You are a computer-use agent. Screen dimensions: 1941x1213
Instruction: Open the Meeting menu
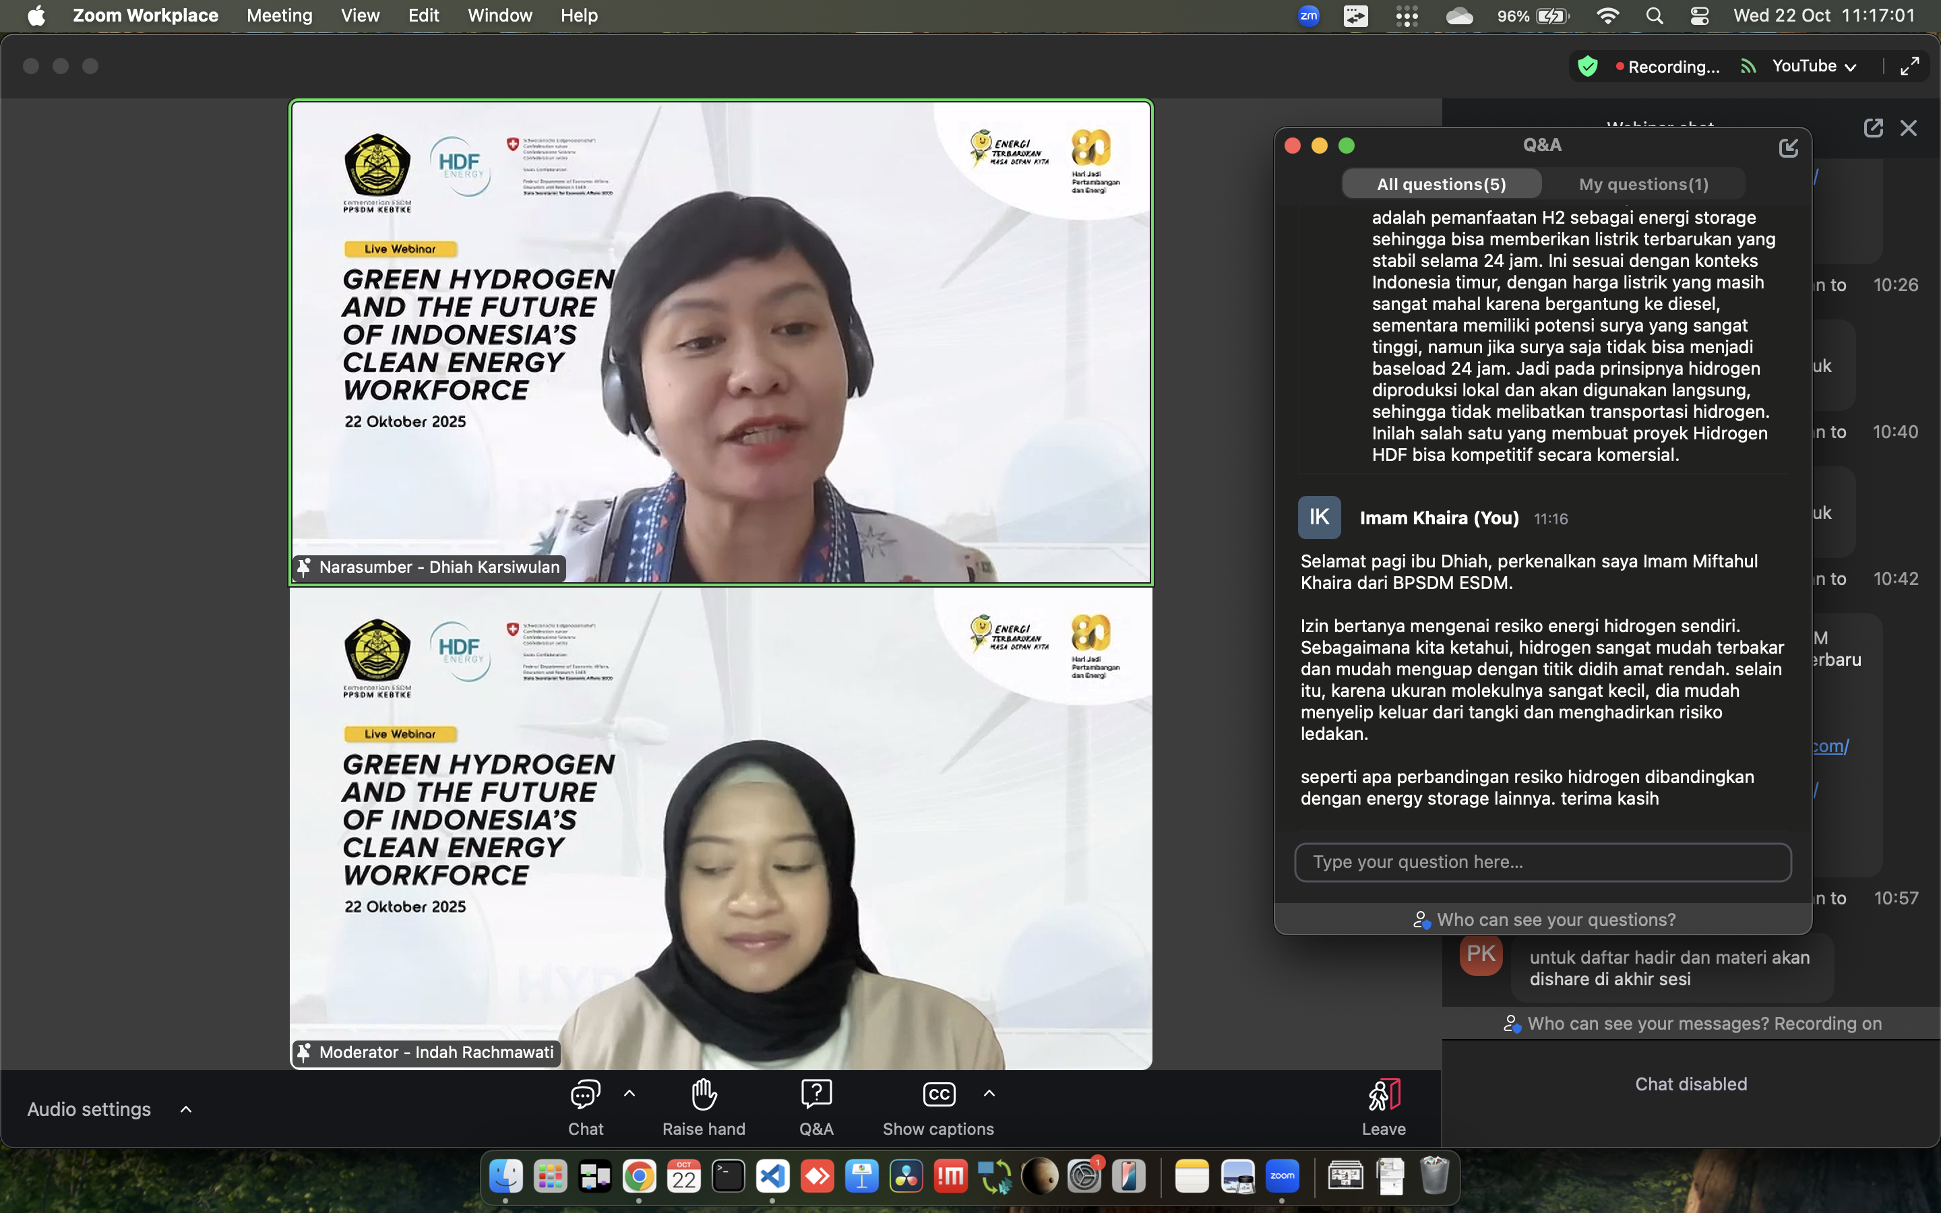coord(279,16)
